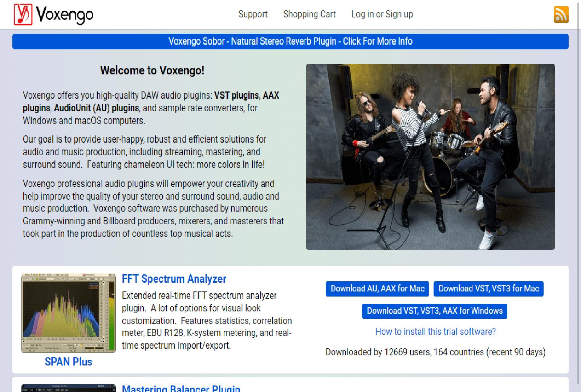581x392 pixels.
Task: Download VST, VST3 for Mac
Action: click(488, 289)
